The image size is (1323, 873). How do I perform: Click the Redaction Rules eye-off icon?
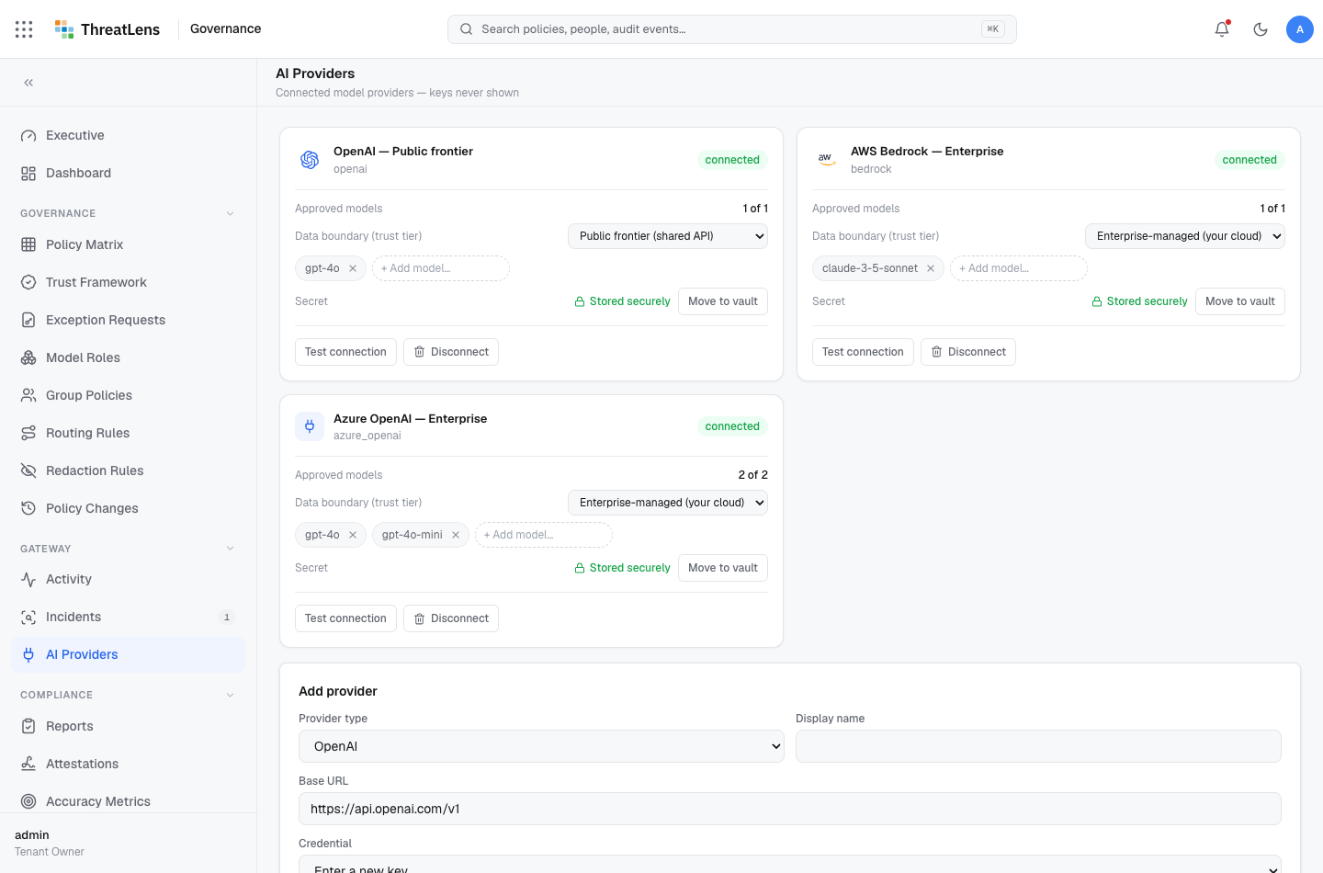tap(28, 471)
